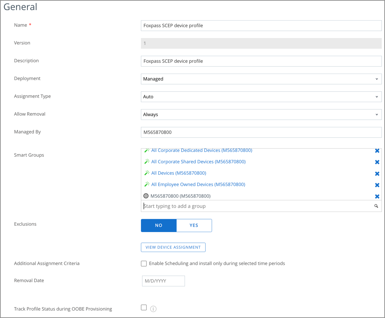Remove All Corporate Shared Devices group

377,162
